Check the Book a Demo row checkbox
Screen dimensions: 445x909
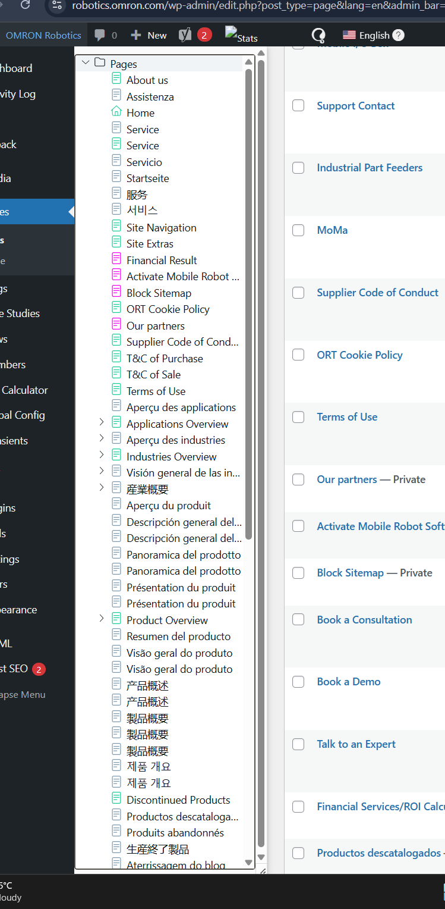tap(298, 682)
